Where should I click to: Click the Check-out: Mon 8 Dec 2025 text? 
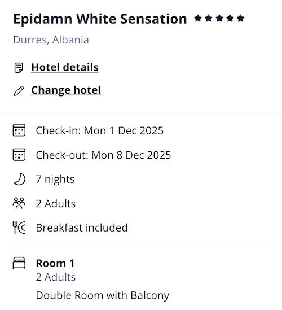pyautogui.click(x=103, y=155)
